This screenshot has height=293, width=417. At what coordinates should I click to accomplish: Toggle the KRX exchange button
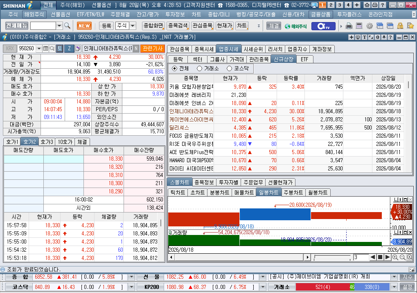point(10,48)
